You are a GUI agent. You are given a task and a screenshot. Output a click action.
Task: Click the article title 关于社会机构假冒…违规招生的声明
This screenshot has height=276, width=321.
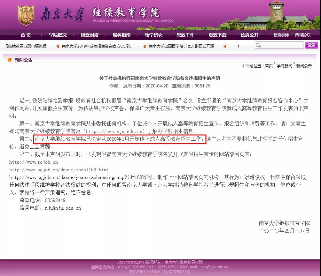[160, 78]
